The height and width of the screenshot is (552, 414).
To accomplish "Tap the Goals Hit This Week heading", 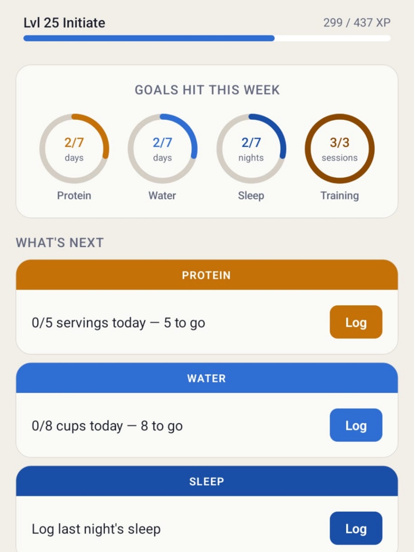I will pyautogui.click(x=207, y=90).
